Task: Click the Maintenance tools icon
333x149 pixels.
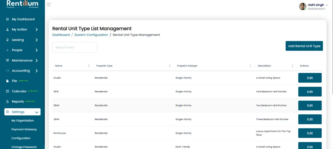Action: pyautogui.click(x=7, y=61)
